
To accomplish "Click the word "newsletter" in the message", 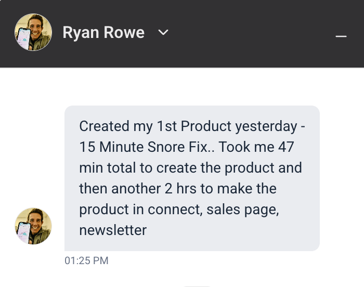I will tap(113, 230).
